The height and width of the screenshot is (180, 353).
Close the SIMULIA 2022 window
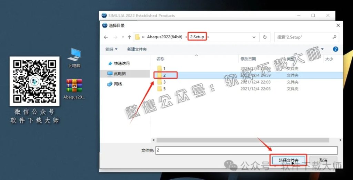click(x=328, y=15)
